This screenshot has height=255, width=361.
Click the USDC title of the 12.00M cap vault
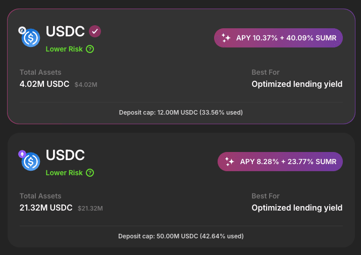pyautogui.click(x=65, y=31)
